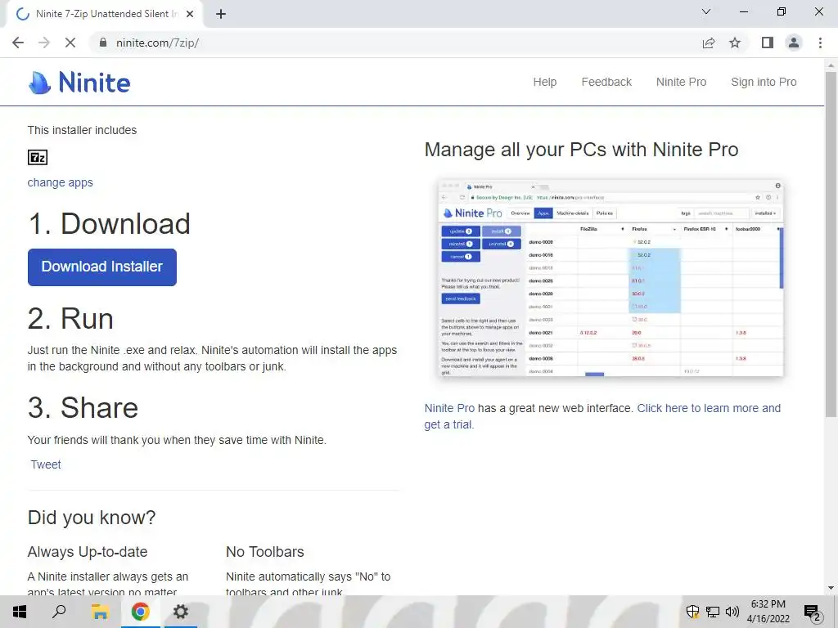Click the Ninite logo in the header
This screenshot has width=838, height=628.
tap(79, 83)
